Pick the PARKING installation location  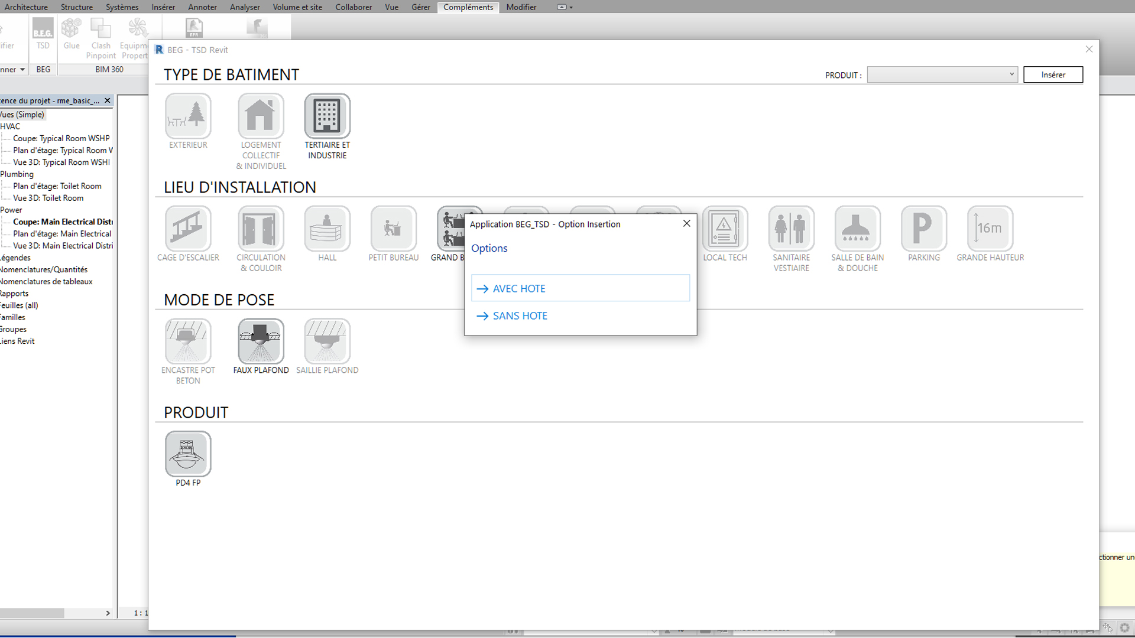[x=923, y=229]
